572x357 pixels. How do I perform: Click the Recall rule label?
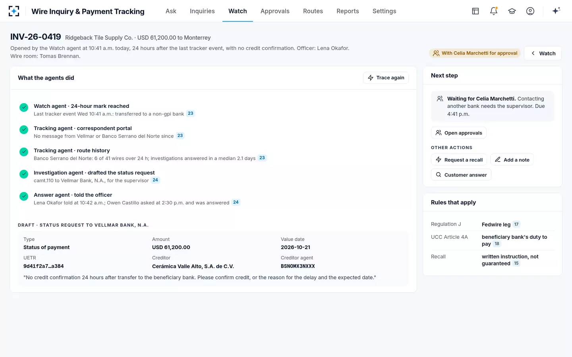(x=438, y=257)
